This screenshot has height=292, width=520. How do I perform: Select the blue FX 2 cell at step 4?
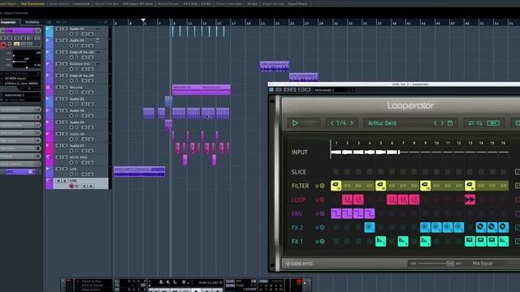pos(370,227)
